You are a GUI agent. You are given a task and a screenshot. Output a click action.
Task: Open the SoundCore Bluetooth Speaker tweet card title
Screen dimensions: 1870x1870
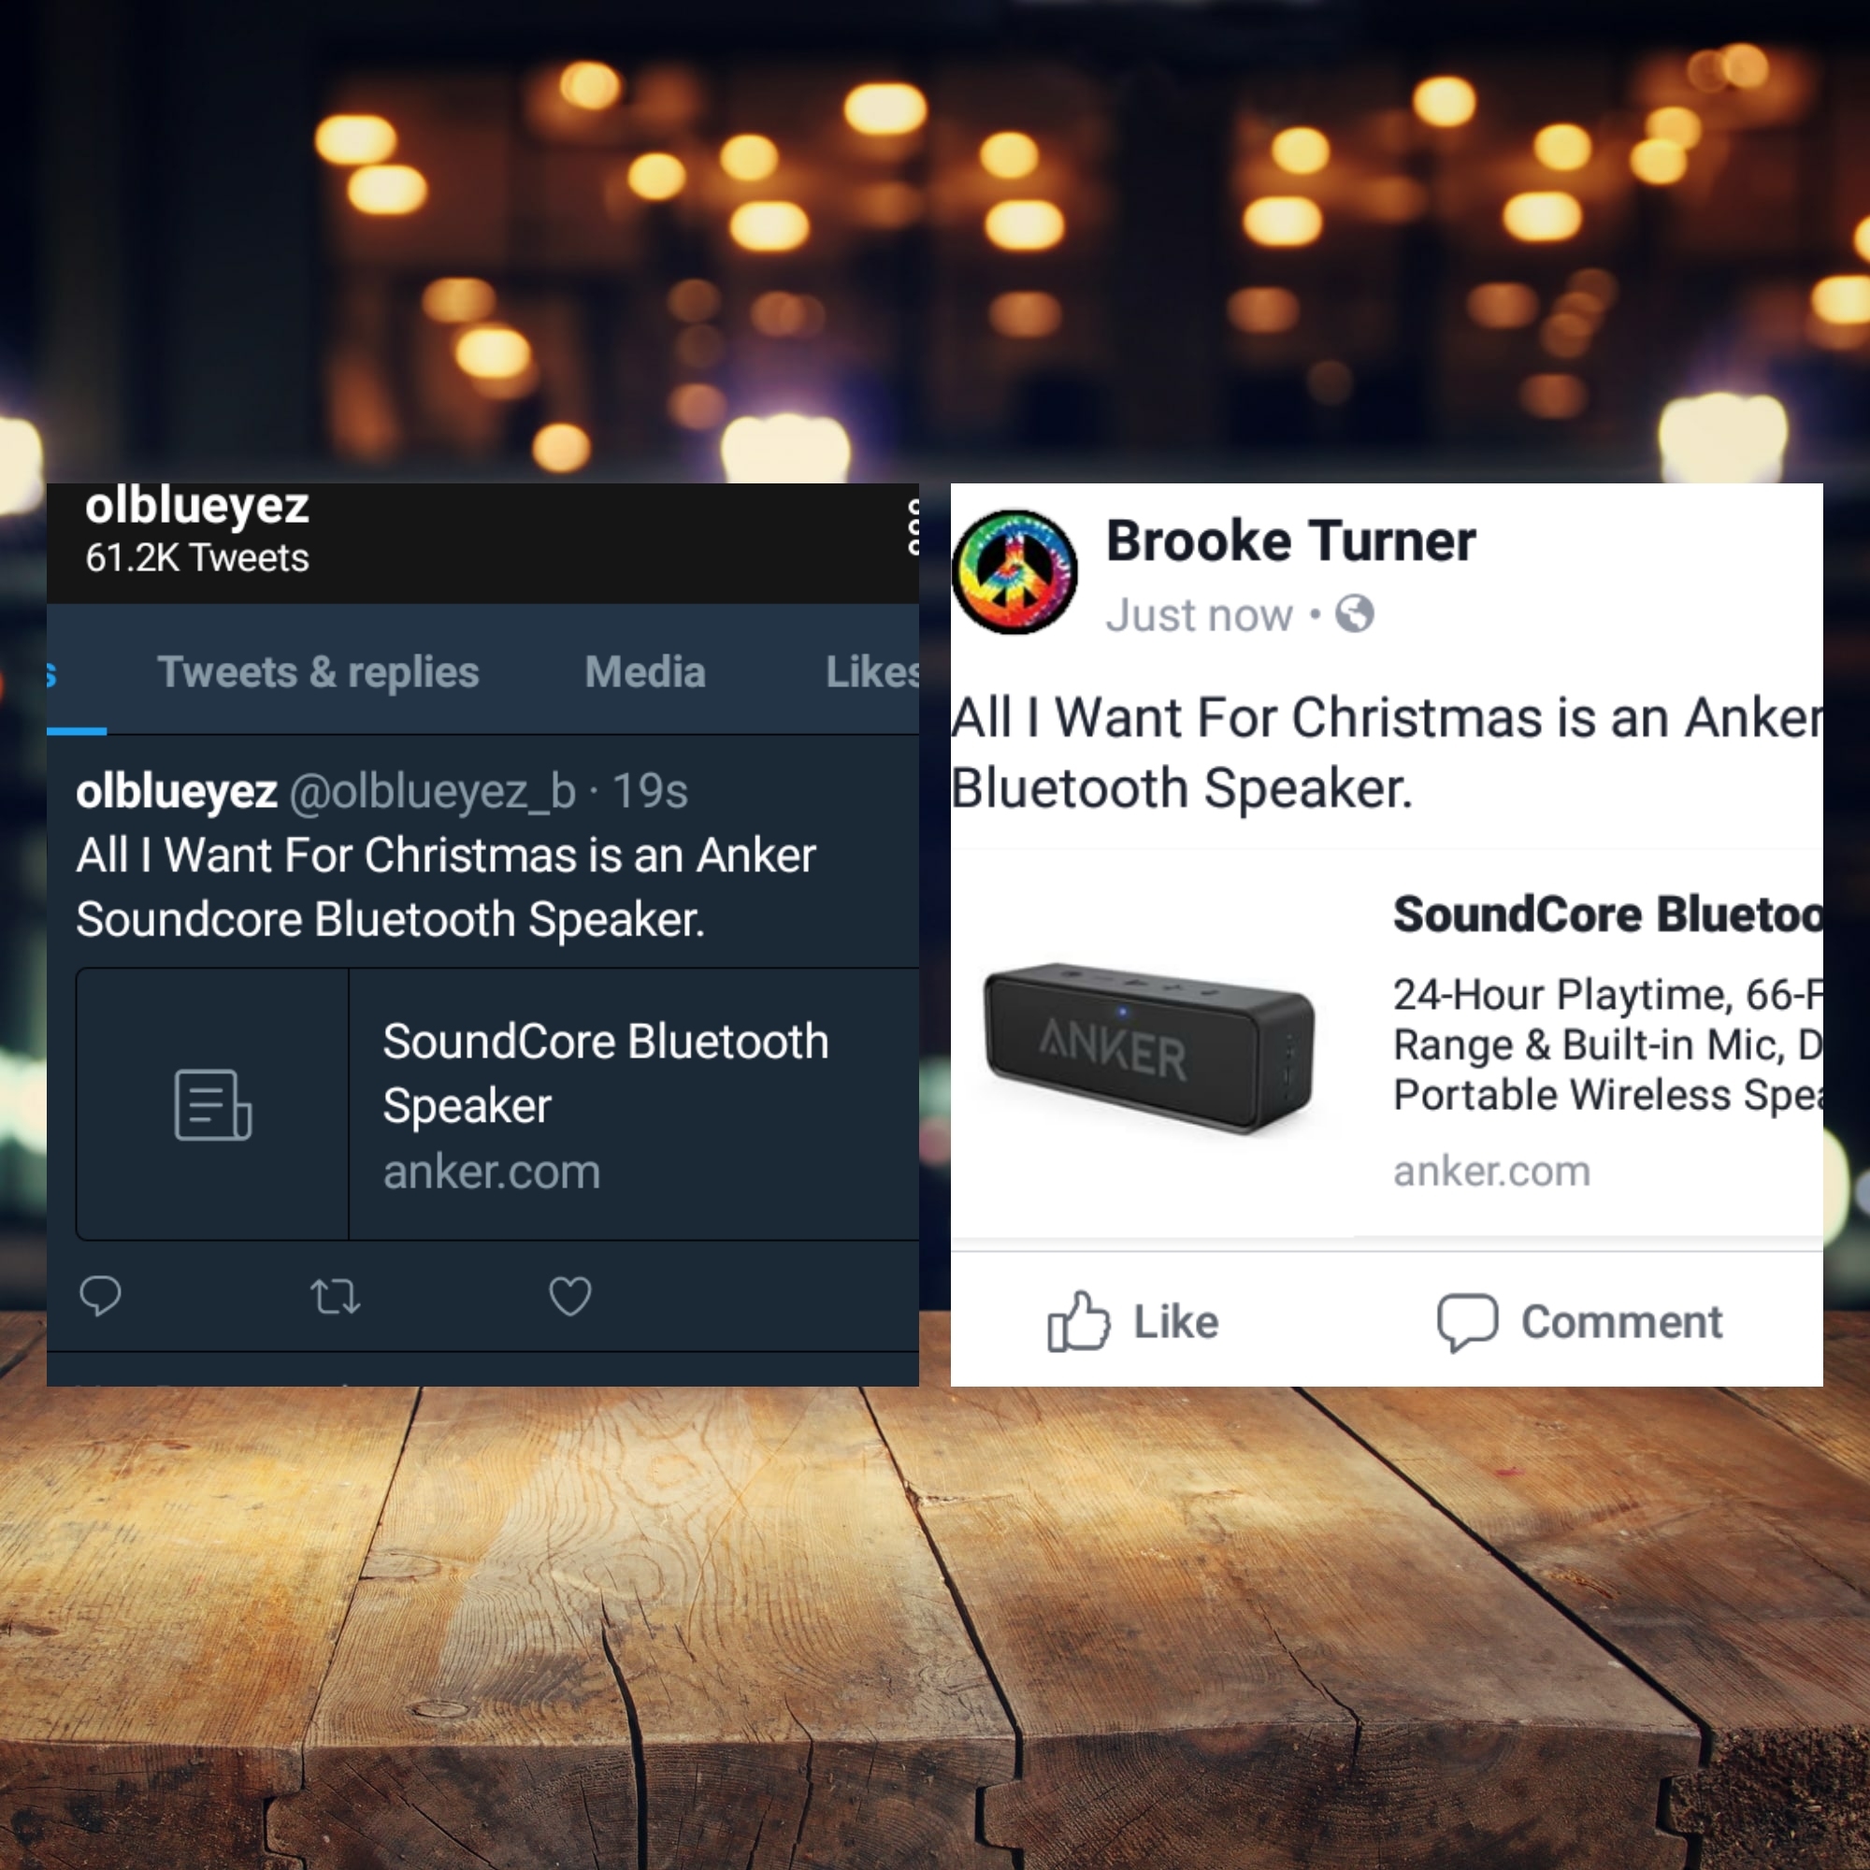[605, 1073]
